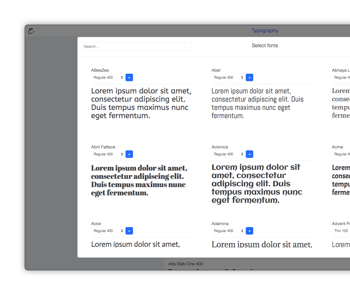Open ABeeZee weight dropdown
This screenshot has width=350, height=295.
click(108, 77)
